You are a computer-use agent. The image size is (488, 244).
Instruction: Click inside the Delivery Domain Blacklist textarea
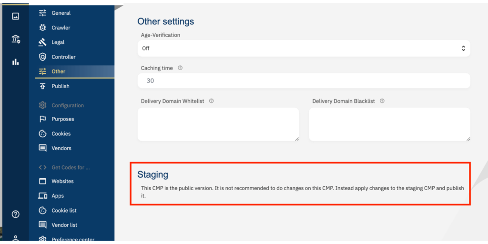click(390, 124)
